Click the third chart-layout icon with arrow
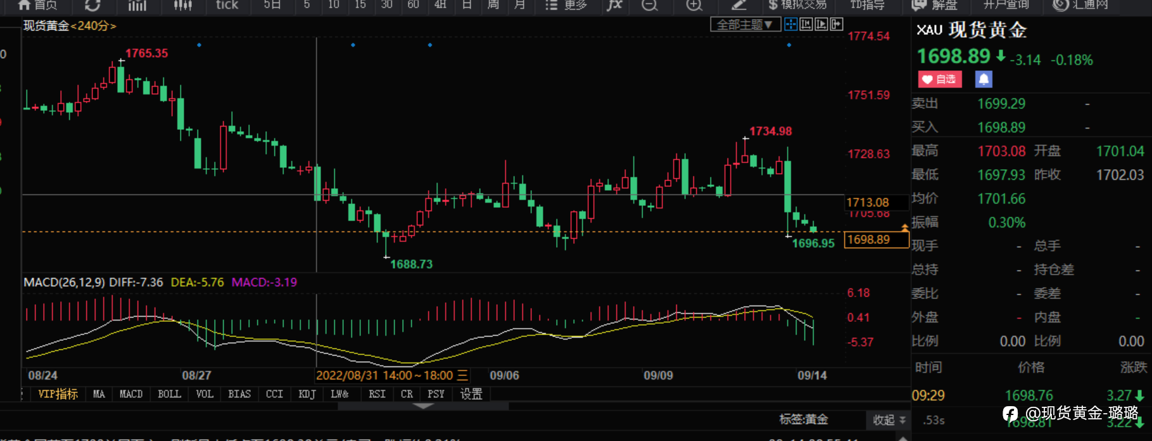This screenshot has width=1152, height=441. (821, 25)
